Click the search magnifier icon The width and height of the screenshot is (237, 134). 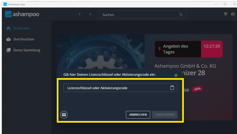click(181, 14)
